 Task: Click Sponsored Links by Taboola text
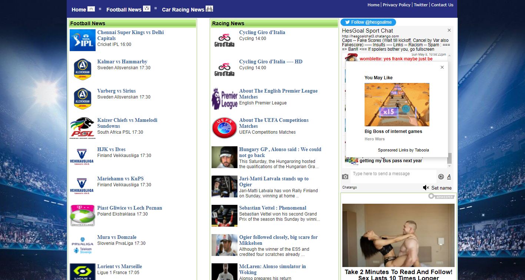click(403, 150)
